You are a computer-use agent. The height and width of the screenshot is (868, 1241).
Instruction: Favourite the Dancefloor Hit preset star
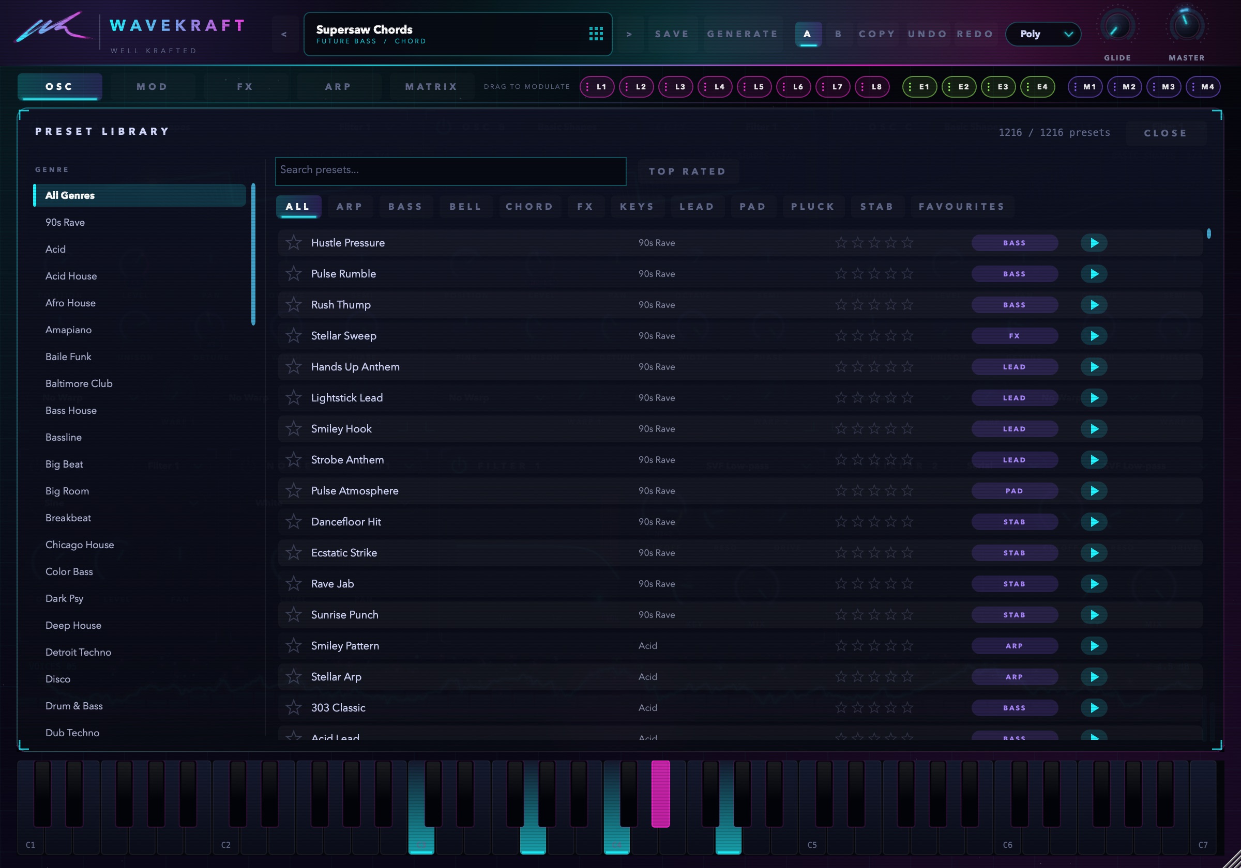click(294, 522)
